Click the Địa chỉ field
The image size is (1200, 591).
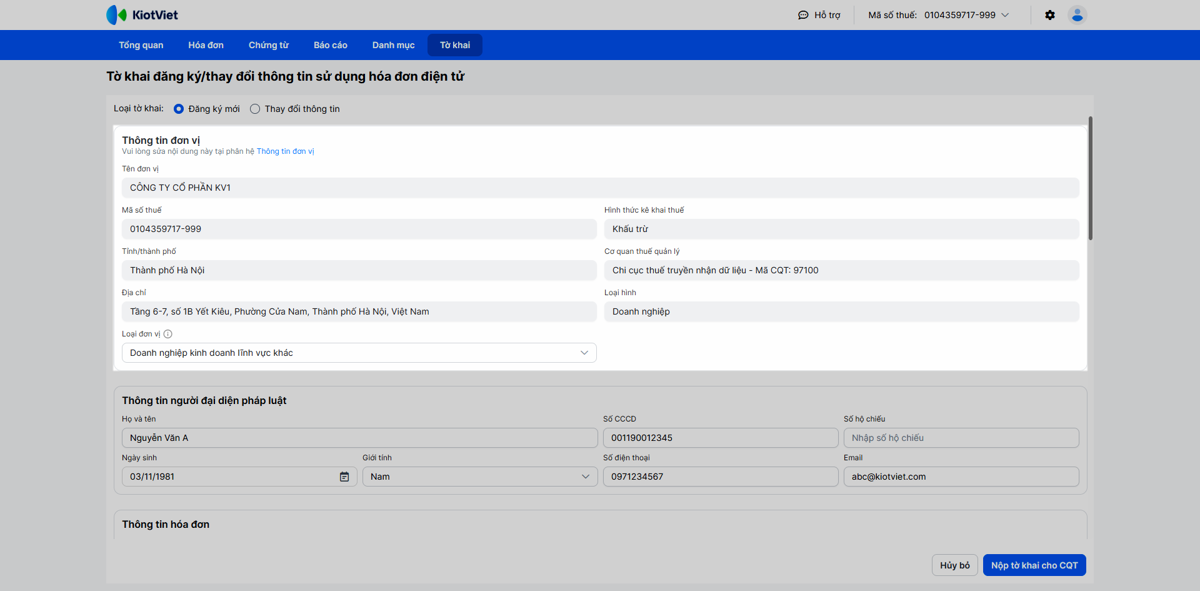coord(359,311)
